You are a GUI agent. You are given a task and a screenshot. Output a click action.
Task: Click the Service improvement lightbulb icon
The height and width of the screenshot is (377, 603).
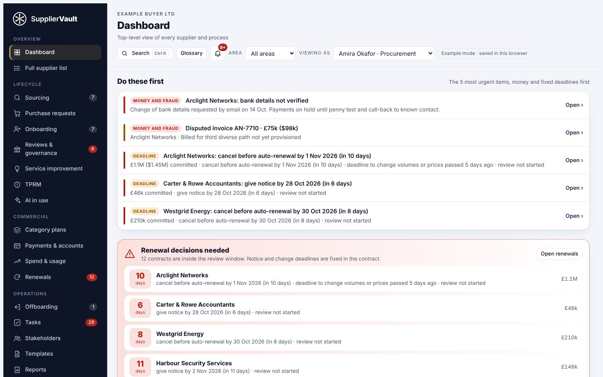coord(17,169)
